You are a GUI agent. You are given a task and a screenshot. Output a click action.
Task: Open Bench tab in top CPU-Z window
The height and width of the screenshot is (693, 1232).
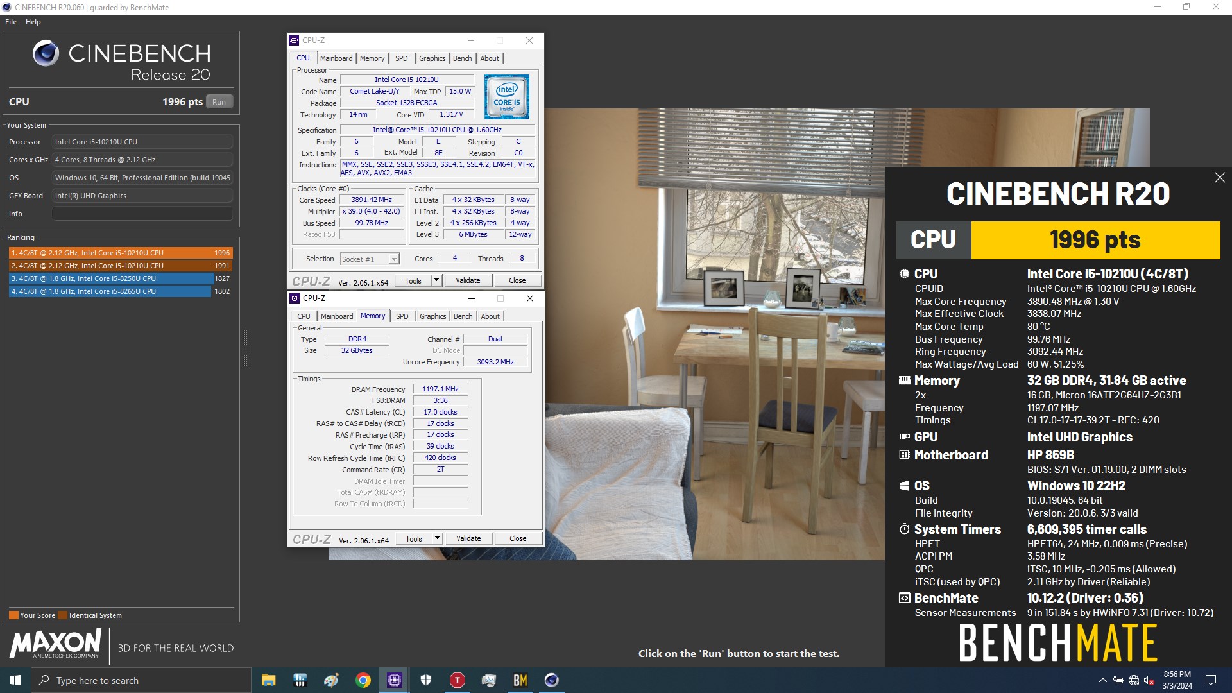tap(462, 58)
